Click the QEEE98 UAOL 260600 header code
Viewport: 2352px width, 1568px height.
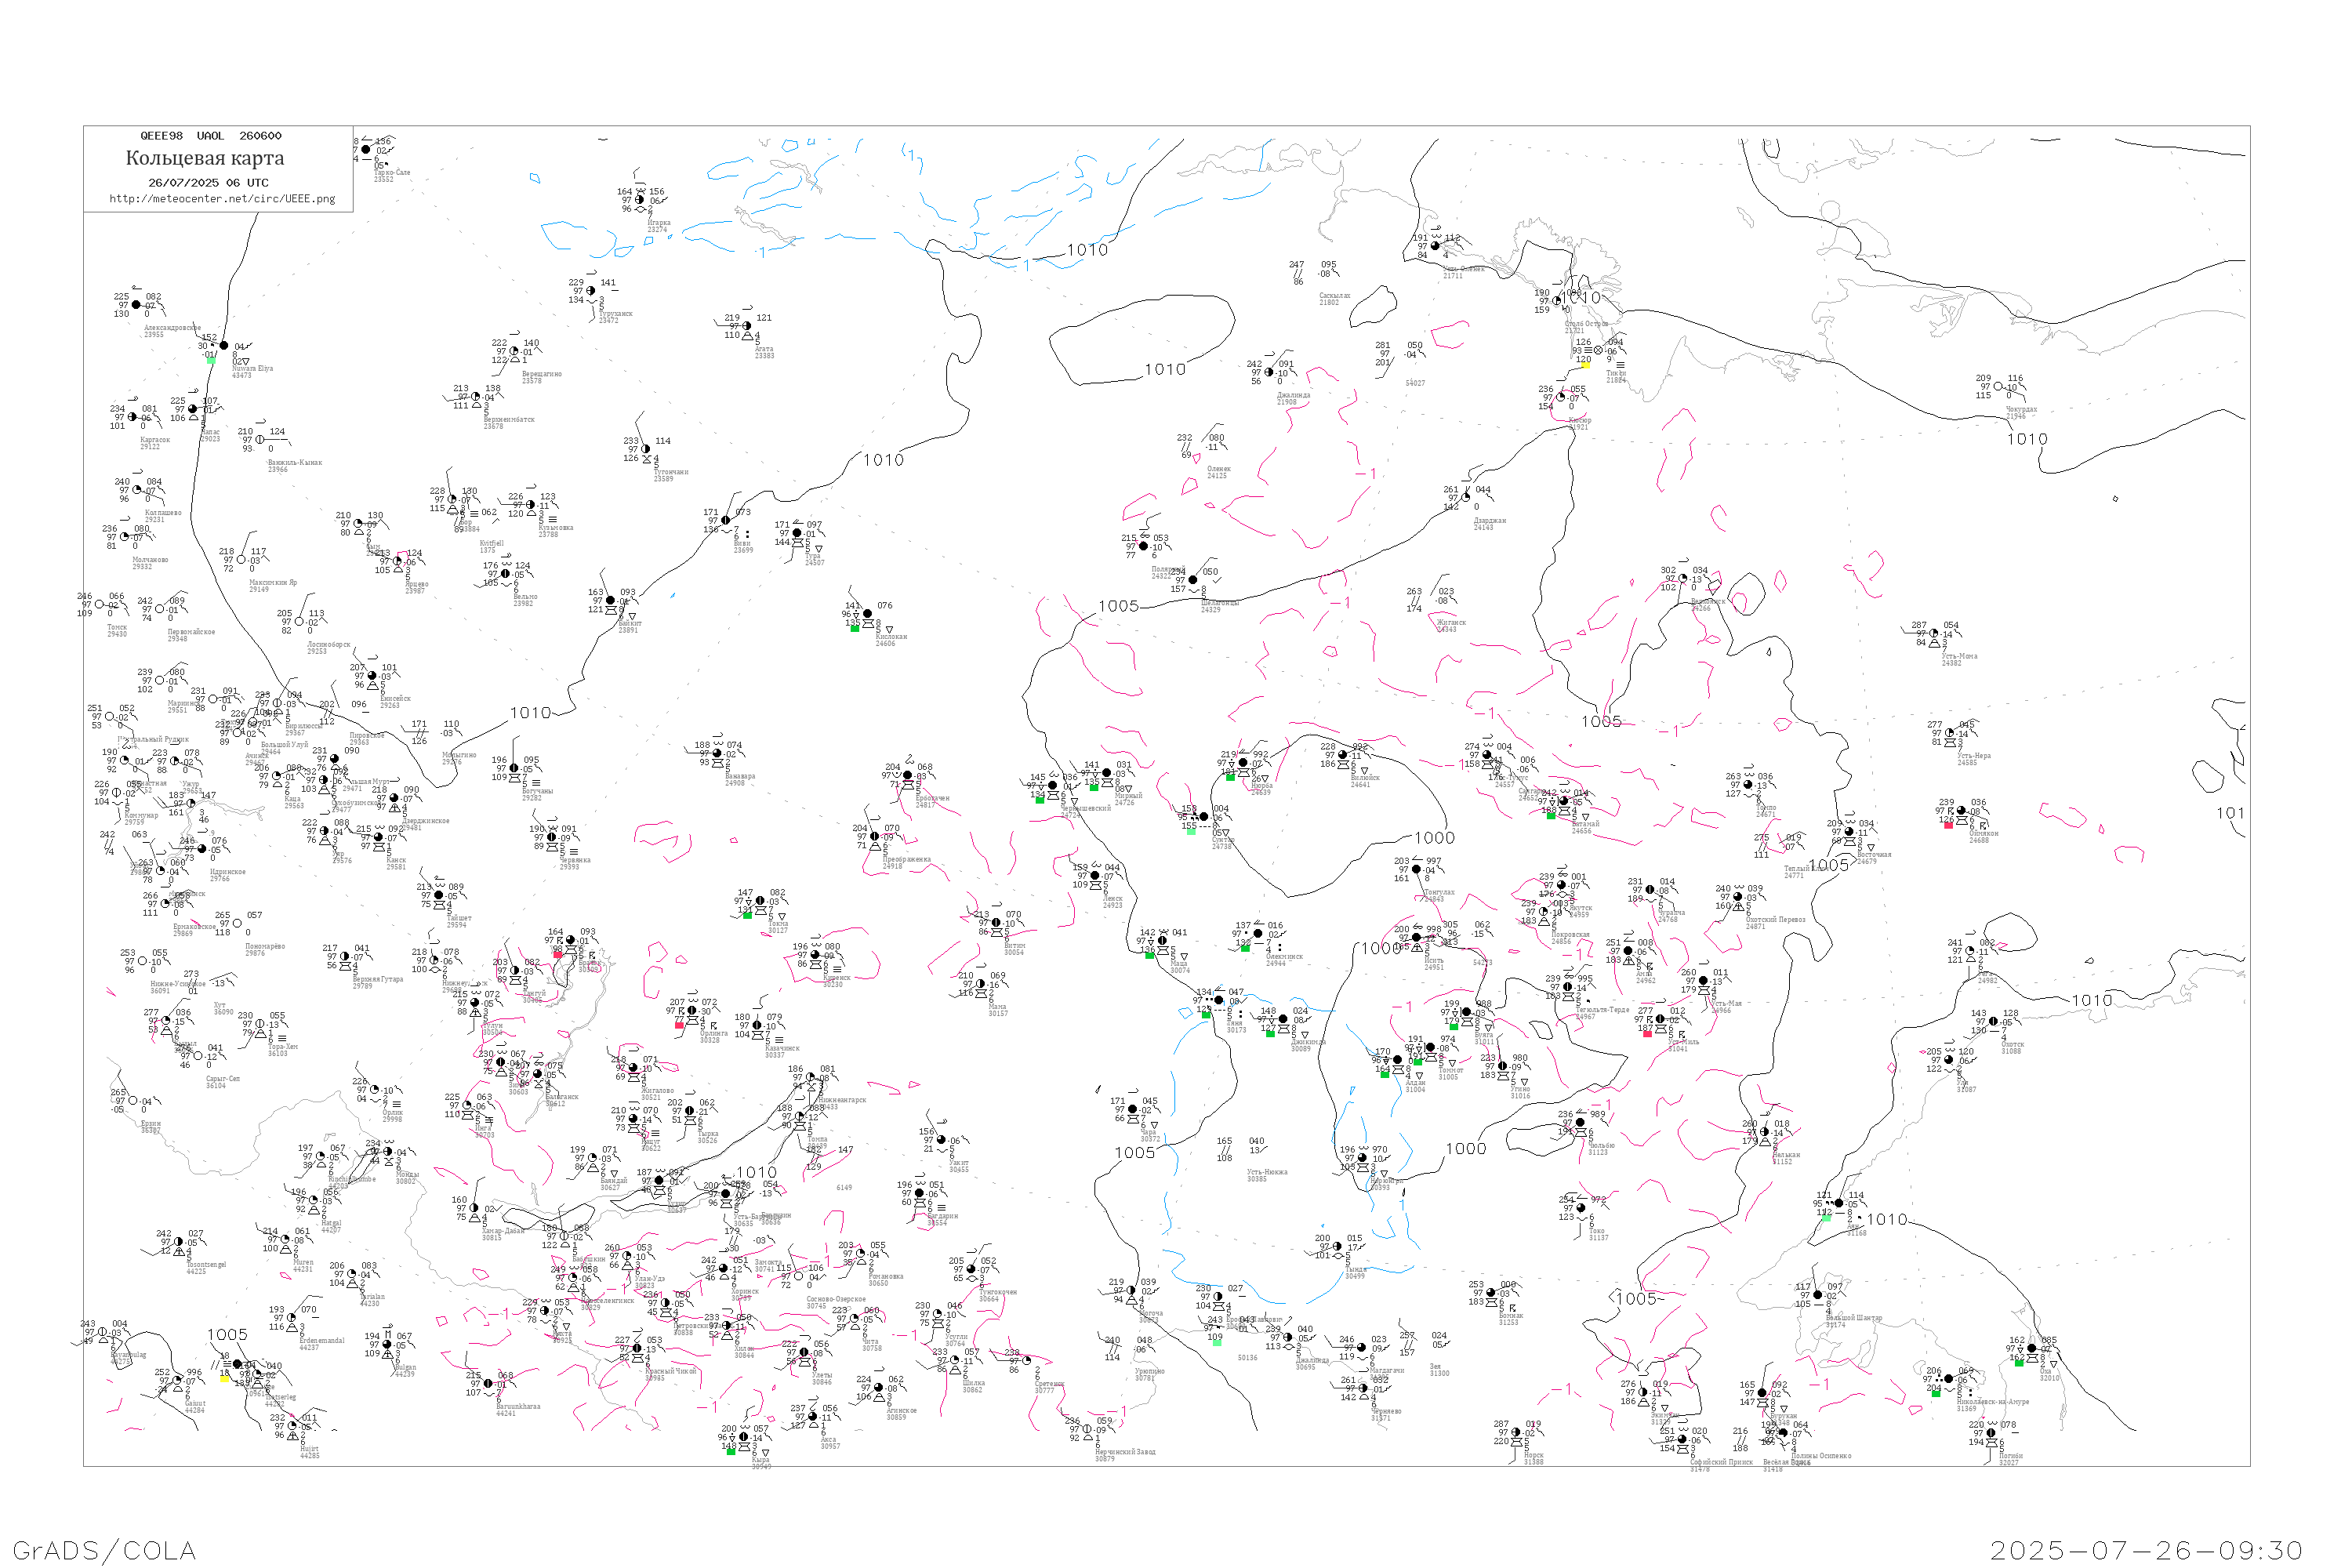[x=211, y=136]
